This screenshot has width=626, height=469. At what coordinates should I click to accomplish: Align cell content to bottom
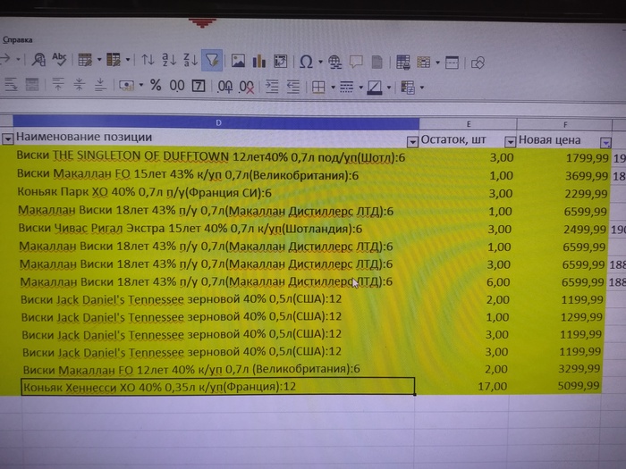100,85
